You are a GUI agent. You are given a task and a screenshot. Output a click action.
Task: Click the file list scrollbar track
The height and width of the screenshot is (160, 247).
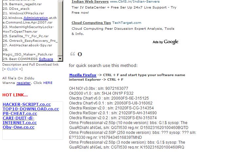point(60,28)
